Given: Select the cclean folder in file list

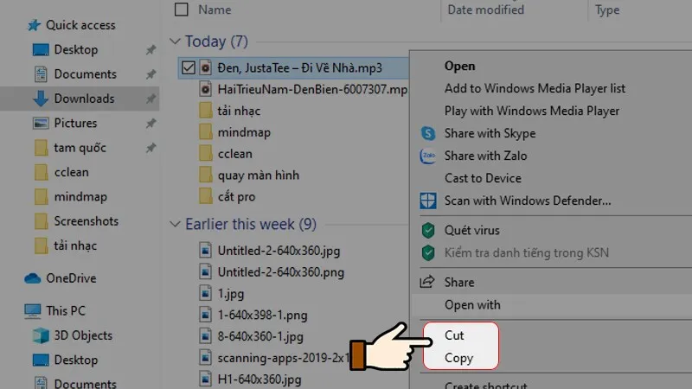Looking at the screenshot, I should point(234,154).
